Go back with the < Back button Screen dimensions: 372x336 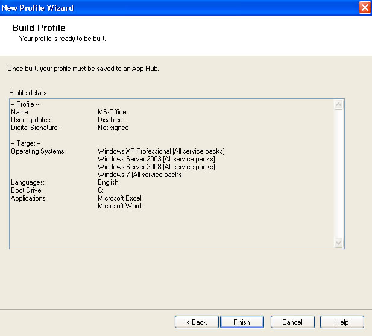(x=197, y=322)
